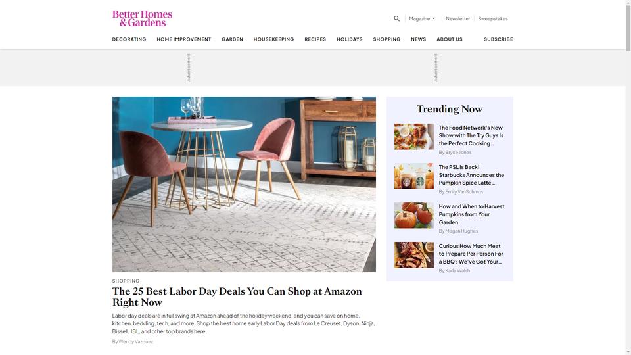Open the Home Improvement menu

click(184, 39)
